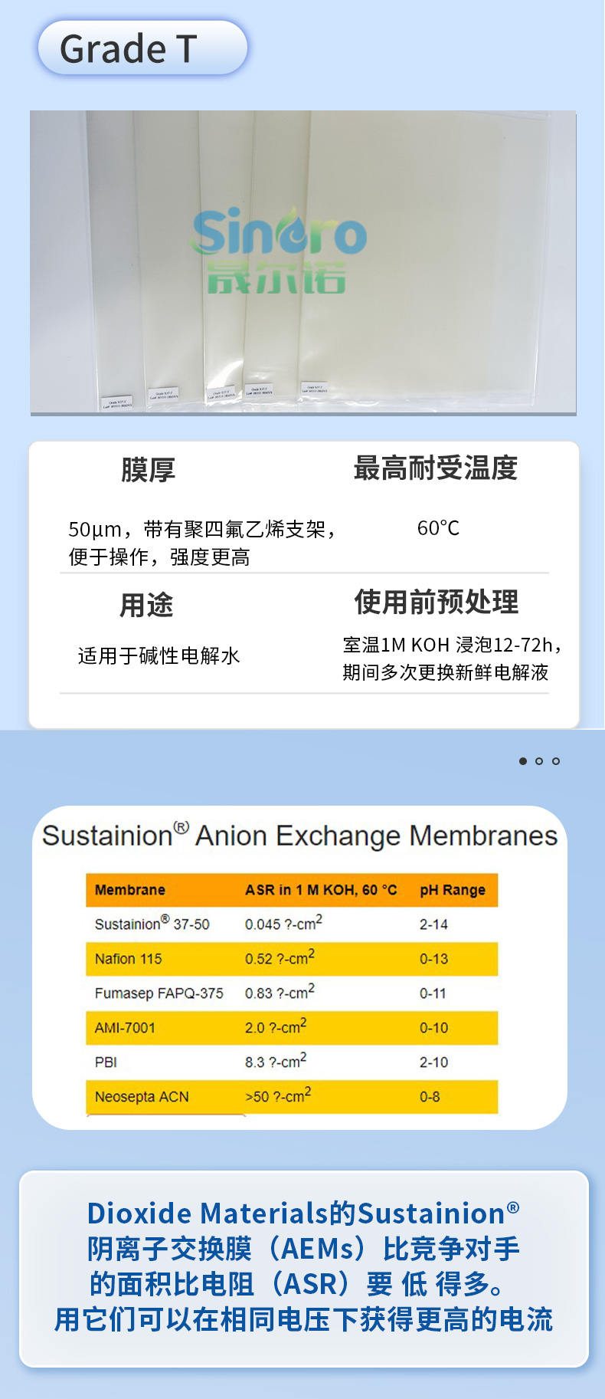Viewport: 605px width, 1399px height.
Task: Jump to the third carousel dot
Action: tap(556, 761)
